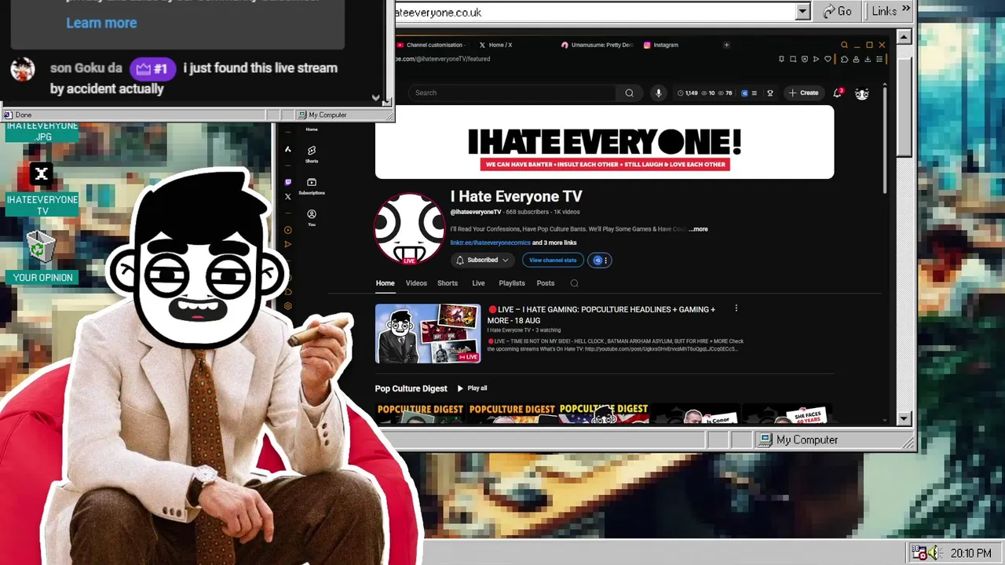This screenshot has width=1005, height=565.
Task: Click the browser search icon in title bar
Action: tap(844, 45)
